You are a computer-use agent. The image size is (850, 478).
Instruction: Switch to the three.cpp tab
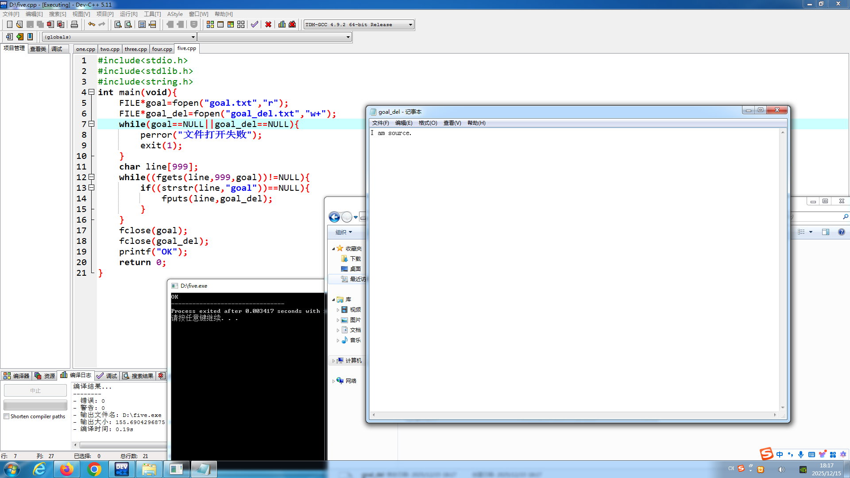135,49
